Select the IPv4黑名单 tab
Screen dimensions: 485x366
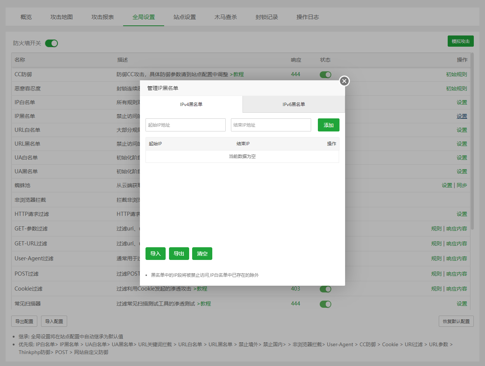click(191, 105)
